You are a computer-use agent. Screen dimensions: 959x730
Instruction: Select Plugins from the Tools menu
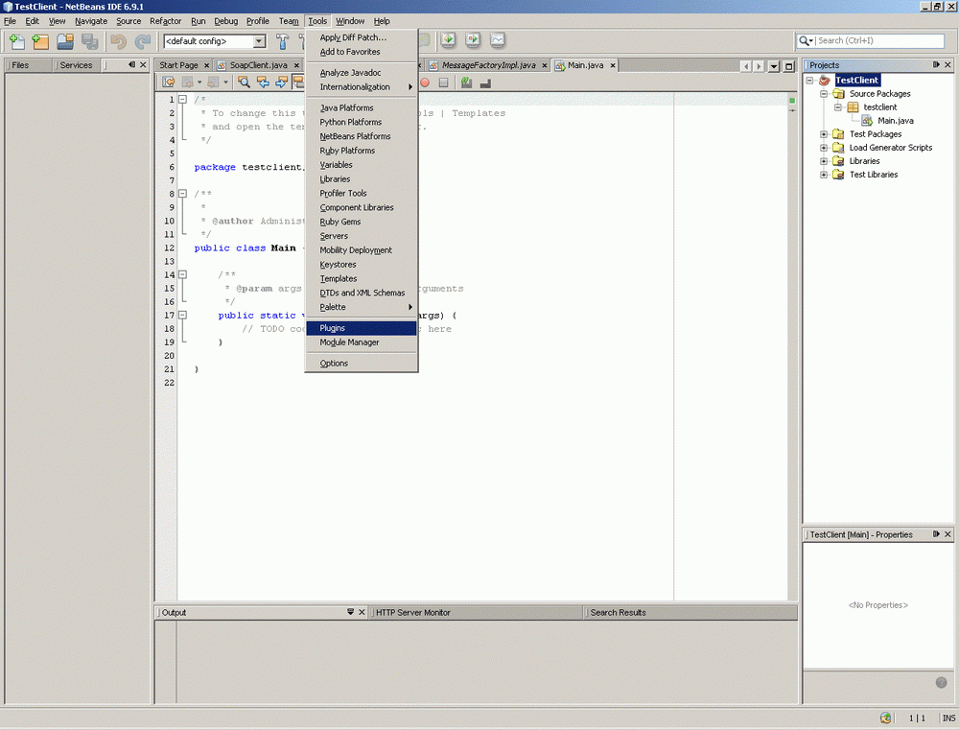(x=362, y=328)
